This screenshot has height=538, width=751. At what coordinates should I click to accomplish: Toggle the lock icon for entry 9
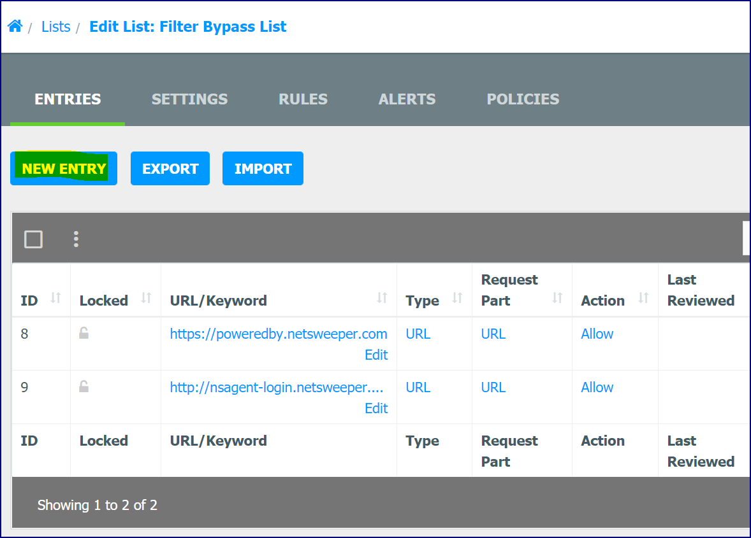click(84, 386)
